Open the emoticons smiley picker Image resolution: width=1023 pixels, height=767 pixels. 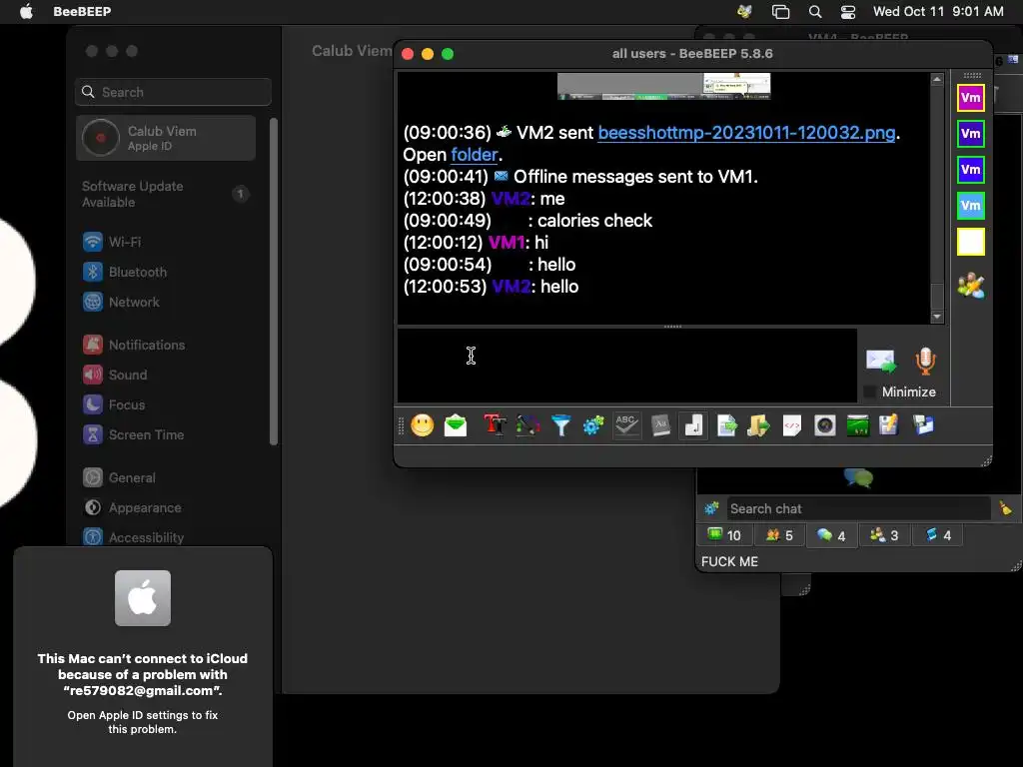(423, 425)
